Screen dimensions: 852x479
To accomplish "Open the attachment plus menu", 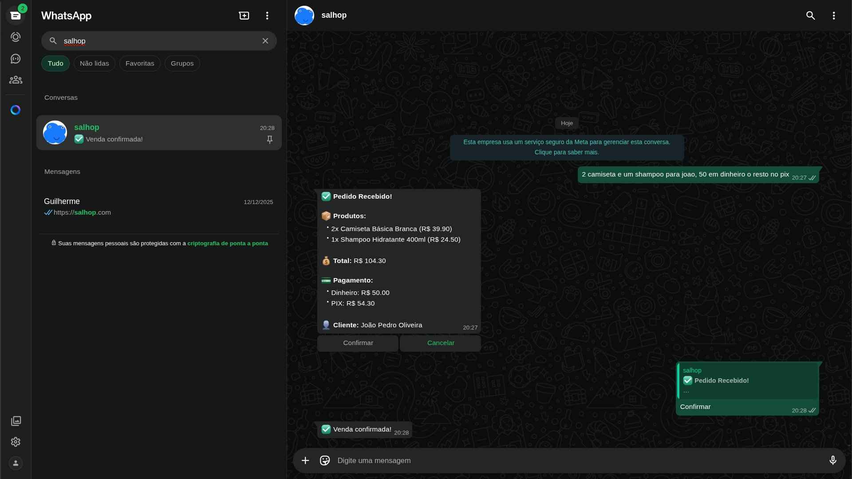I will coord(305,460).
